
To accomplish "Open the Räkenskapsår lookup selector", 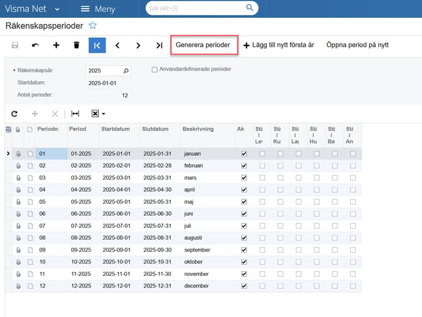I will (x=126, y=71).
